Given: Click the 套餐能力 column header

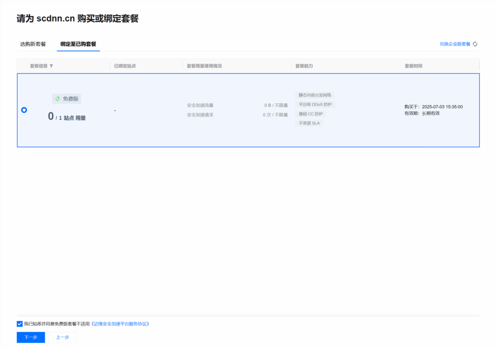Looking at the screenshot, I should [x=304, y=66].
